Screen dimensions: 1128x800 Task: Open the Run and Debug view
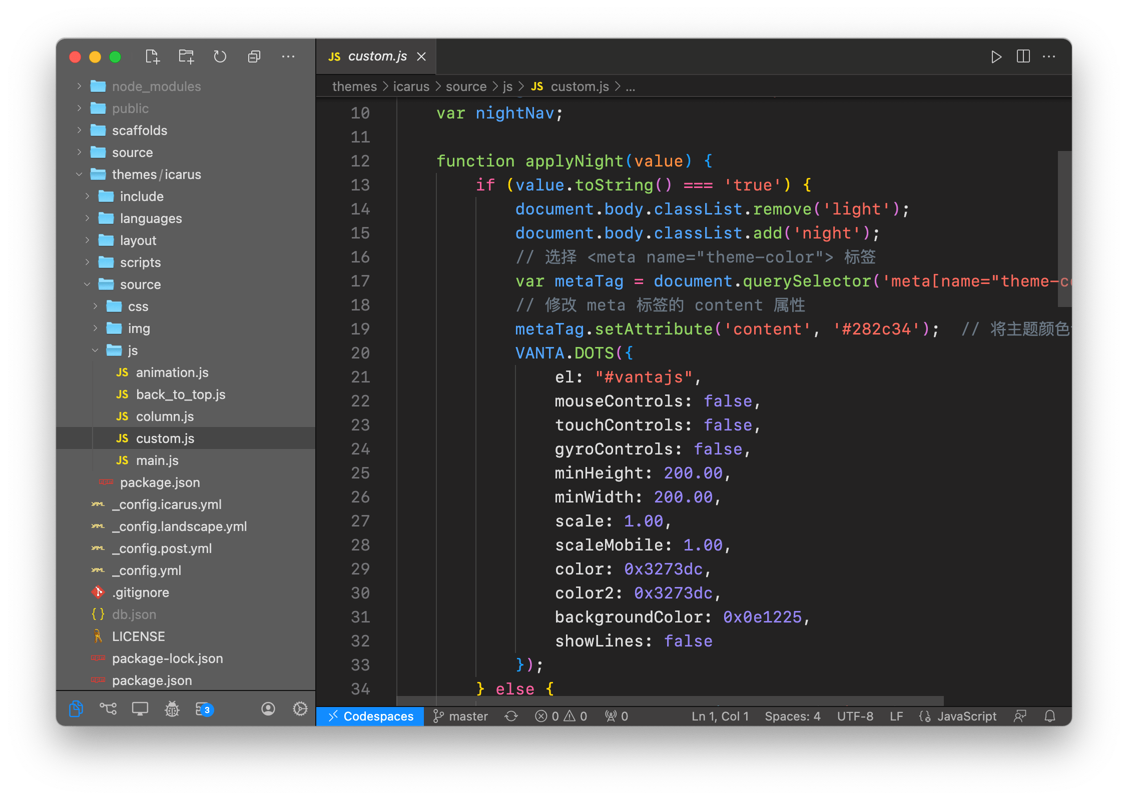172,708
